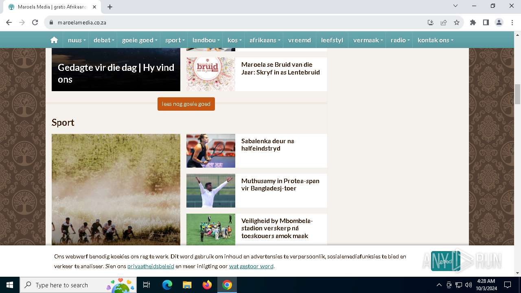Accept cookies with 'goed' button

point(446,261)
